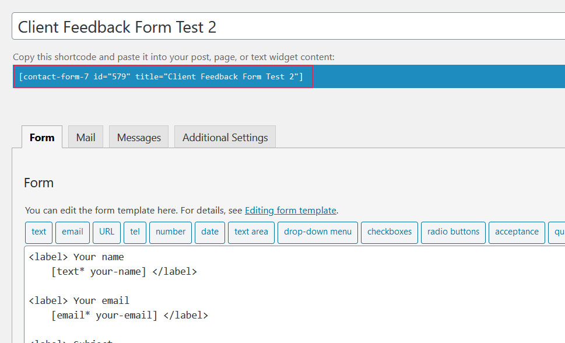
Task: Open the Additional Settings tab
Action: 224,136
